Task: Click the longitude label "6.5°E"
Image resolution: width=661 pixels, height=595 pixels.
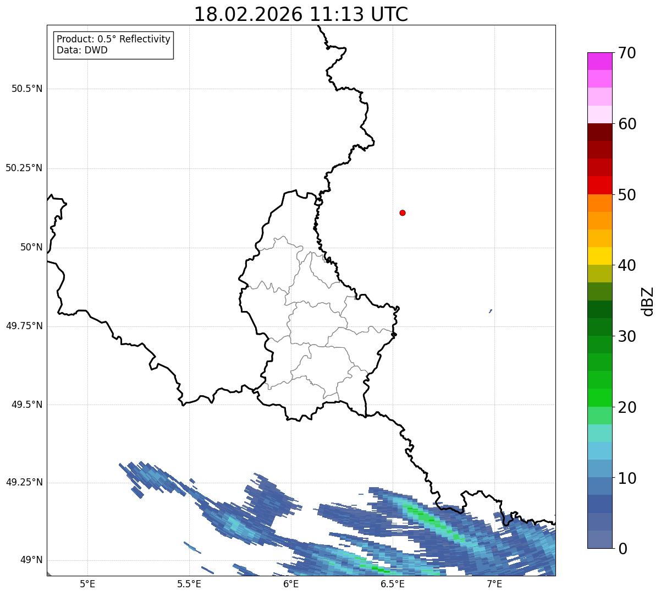Action: pos(393,584)
